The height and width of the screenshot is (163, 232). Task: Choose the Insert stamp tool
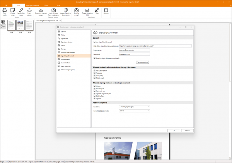[x=29, y=10]
